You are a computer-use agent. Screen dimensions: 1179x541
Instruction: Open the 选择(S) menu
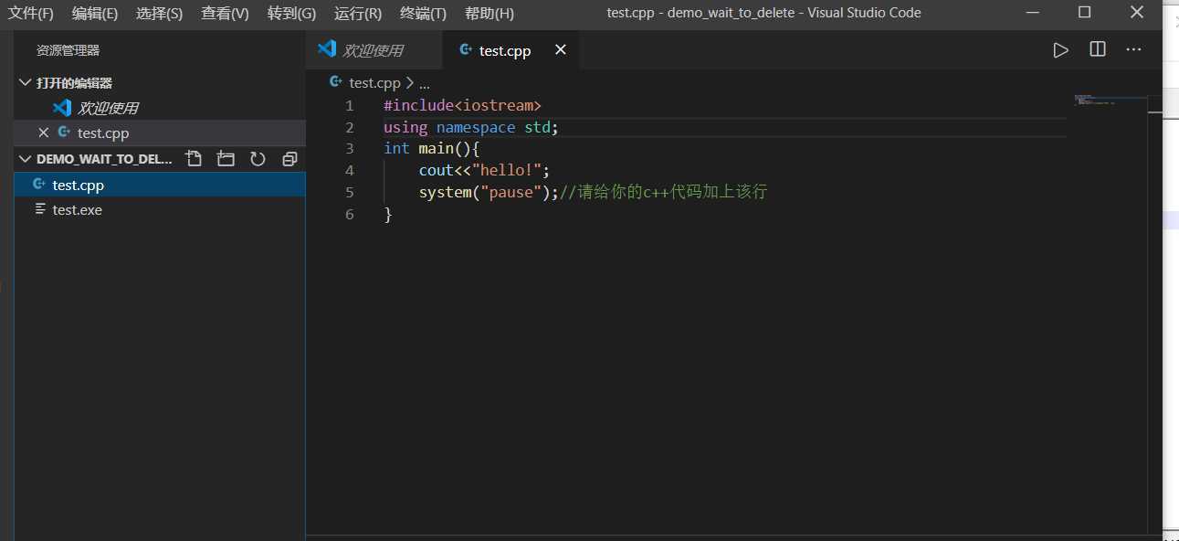click(x=159, y=13)
